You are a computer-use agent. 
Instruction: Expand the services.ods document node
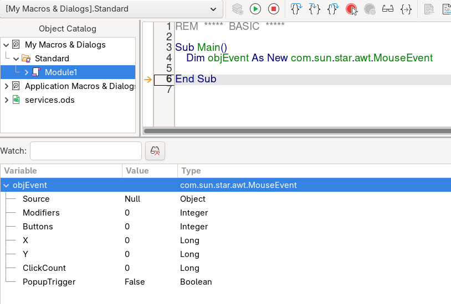6,100
